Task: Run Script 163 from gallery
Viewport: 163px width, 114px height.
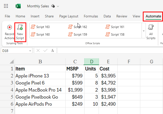Action: click(x=40, y=27)
